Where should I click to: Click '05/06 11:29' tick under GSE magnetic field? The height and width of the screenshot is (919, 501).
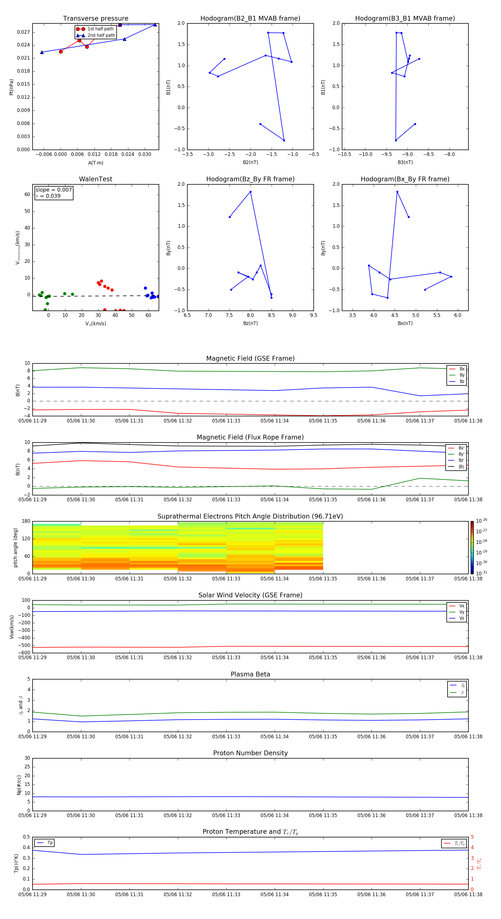33,421
